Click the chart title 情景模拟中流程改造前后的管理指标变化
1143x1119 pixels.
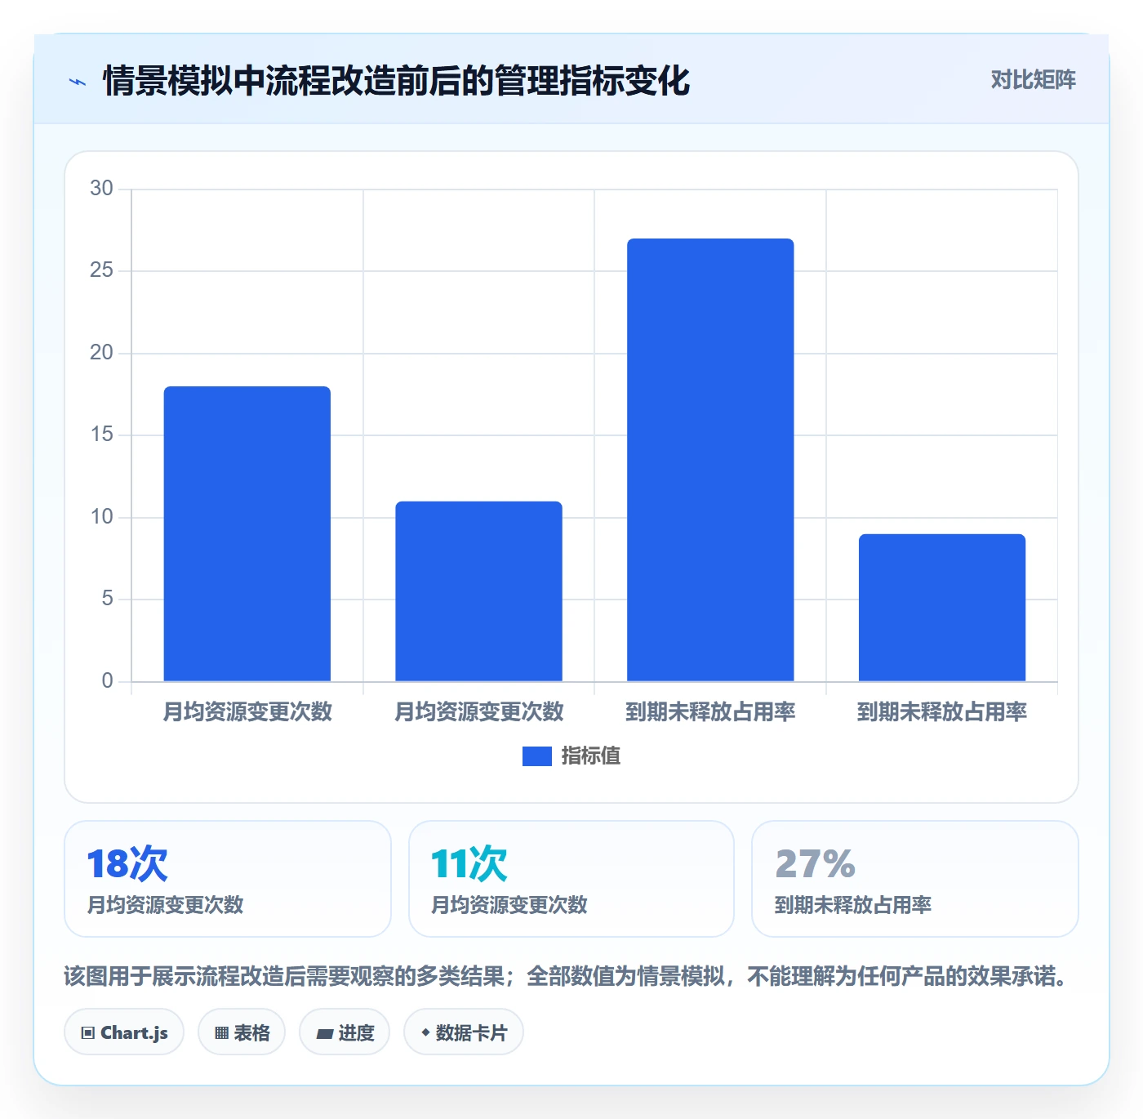click(396, 81)
